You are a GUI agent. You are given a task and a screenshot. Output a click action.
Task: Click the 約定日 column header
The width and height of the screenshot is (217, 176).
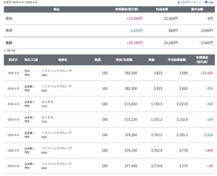click(13, 60)
